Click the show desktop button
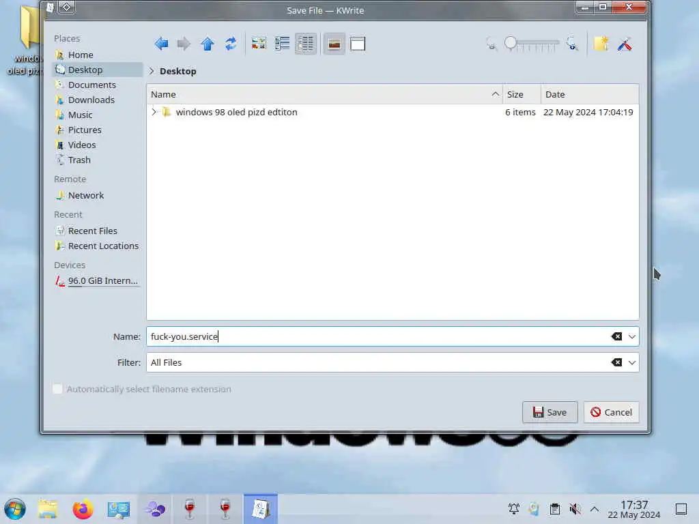This screenshot has height=524, width=699. [681, 509]
